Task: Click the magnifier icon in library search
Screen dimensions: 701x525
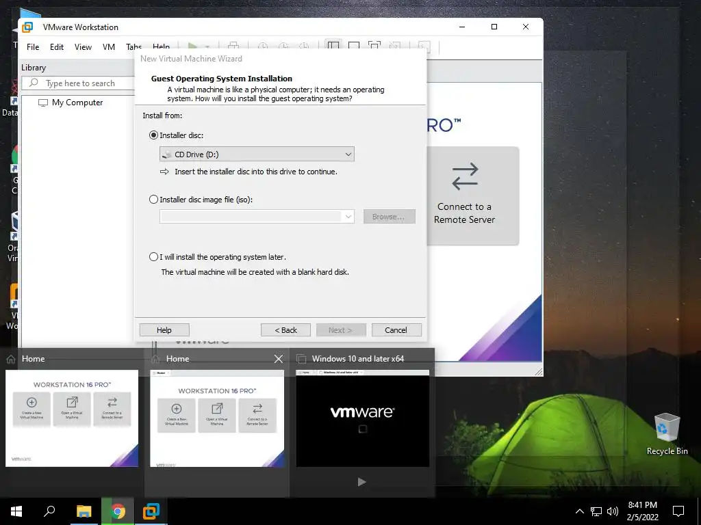Action: tap(34, 83)
